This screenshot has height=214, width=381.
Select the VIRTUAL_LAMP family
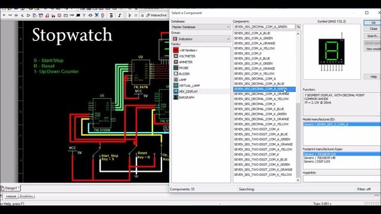(x=189, y=86)
